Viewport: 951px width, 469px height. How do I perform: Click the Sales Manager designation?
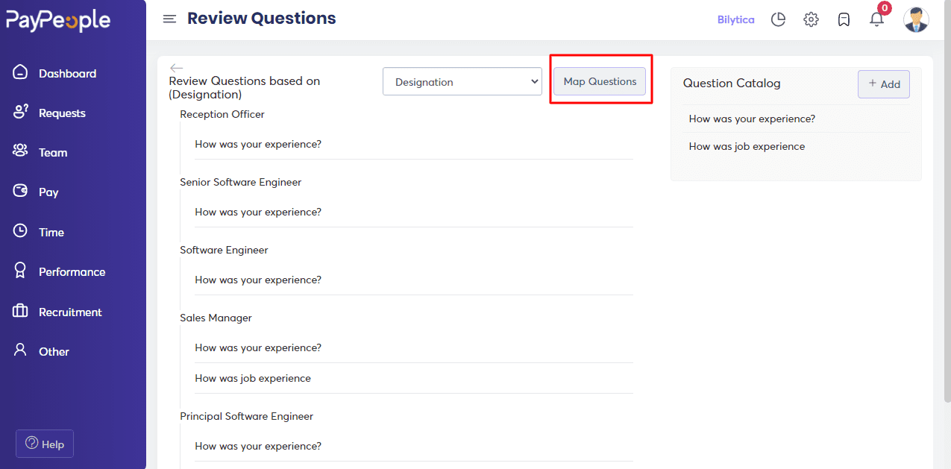point(216,318)
